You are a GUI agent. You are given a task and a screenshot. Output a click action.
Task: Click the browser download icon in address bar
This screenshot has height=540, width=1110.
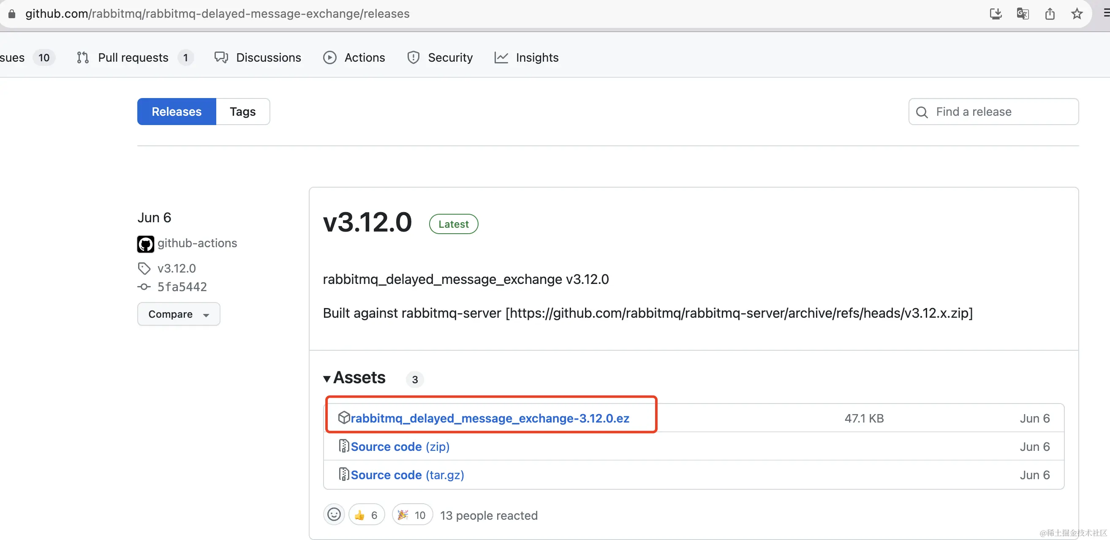[x=996, y=14]
